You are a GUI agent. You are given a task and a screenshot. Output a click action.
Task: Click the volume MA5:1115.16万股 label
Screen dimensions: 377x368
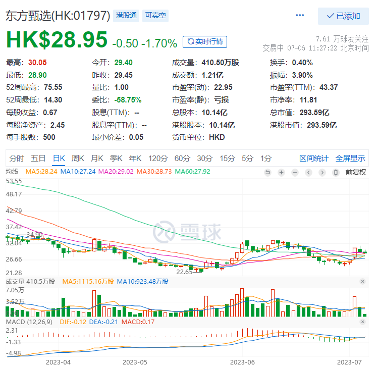pyautogui.click(x=88, y=281)
